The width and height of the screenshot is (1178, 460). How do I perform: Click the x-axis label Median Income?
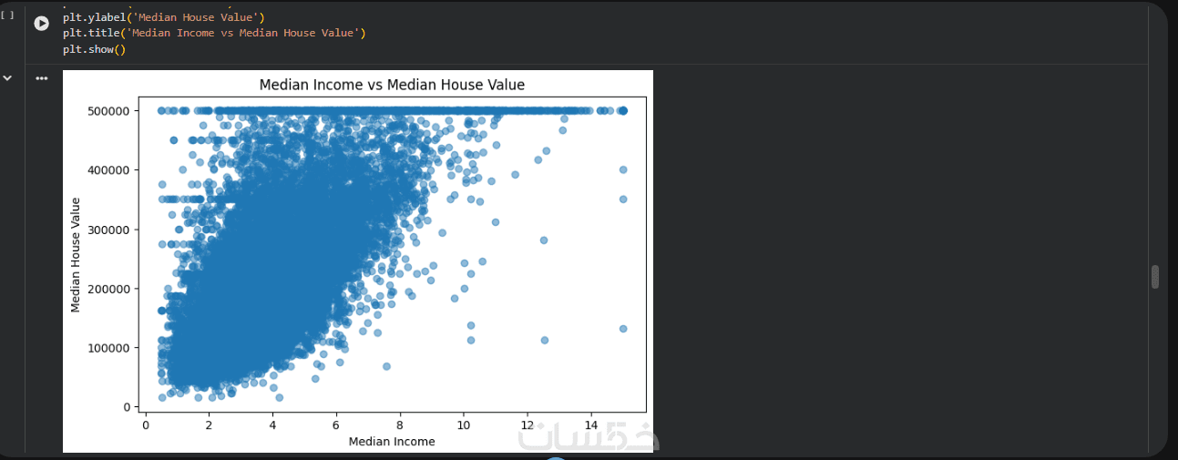[x=392, y=442]
